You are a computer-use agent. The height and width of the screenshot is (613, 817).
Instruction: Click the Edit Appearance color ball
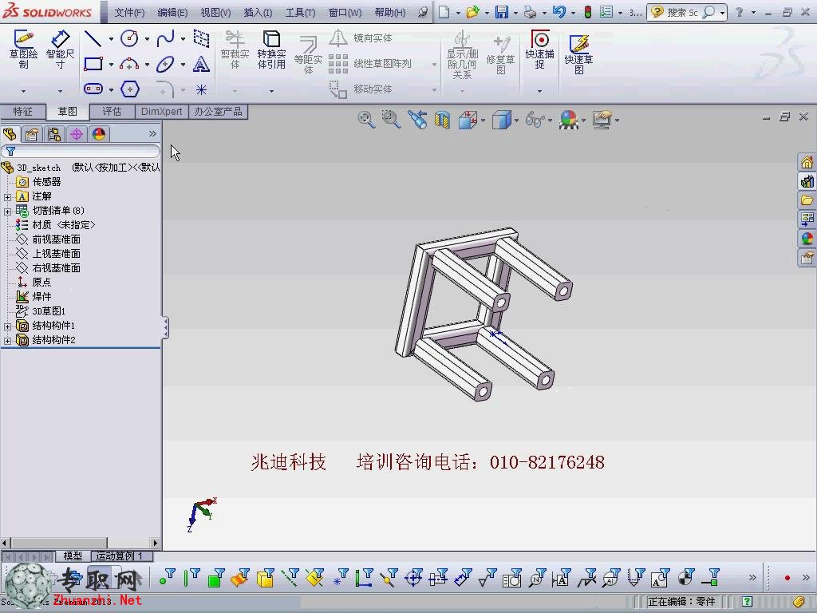point(569,120)
